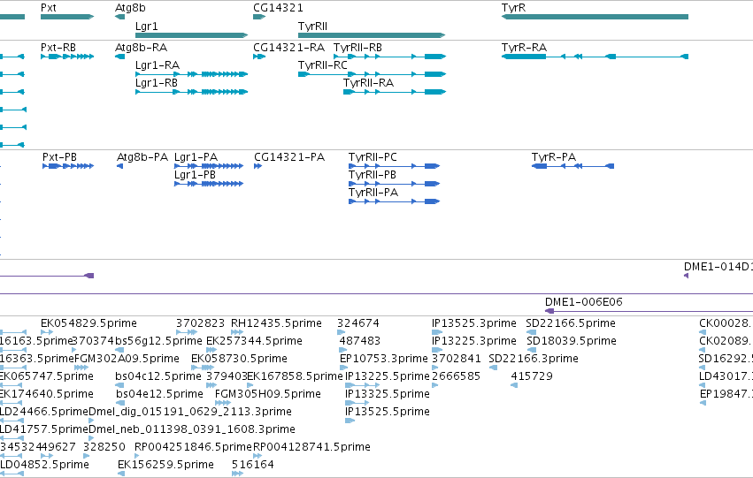Select the bs04e12.5prime EST label

coord(159,394)
